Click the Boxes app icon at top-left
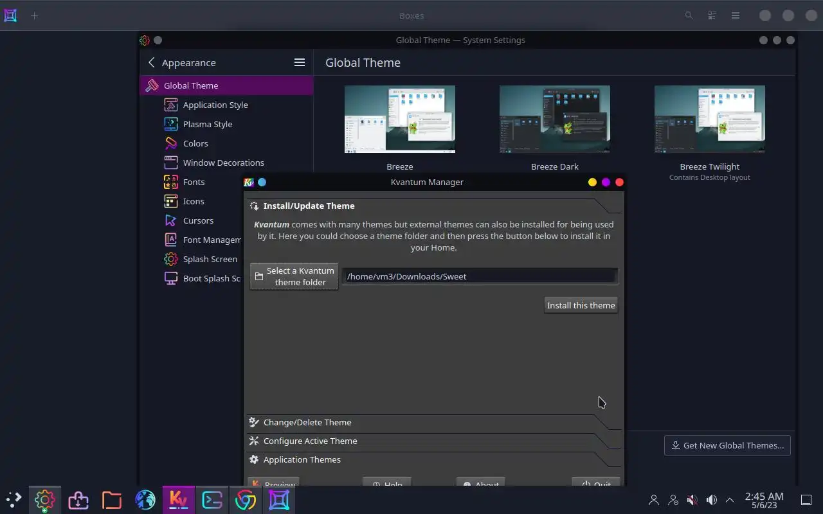The image size is (823, 514). point(10,15)
